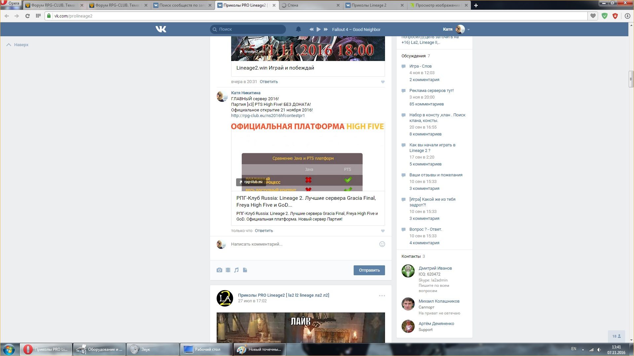Open Новый точечный Paint taskbar item
This screenshot has width=634, height=356.
click(260, 349)
